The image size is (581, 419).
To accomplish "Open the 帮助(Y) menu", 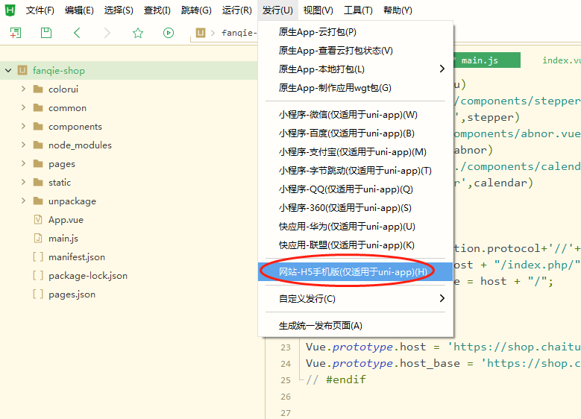I will (x=398, y=10).
